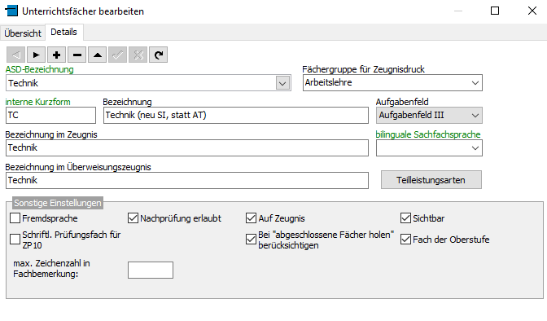Enable Schriftl. Prüfungsfach für ZP10
The image size is (547, 321).
(15, 240)
